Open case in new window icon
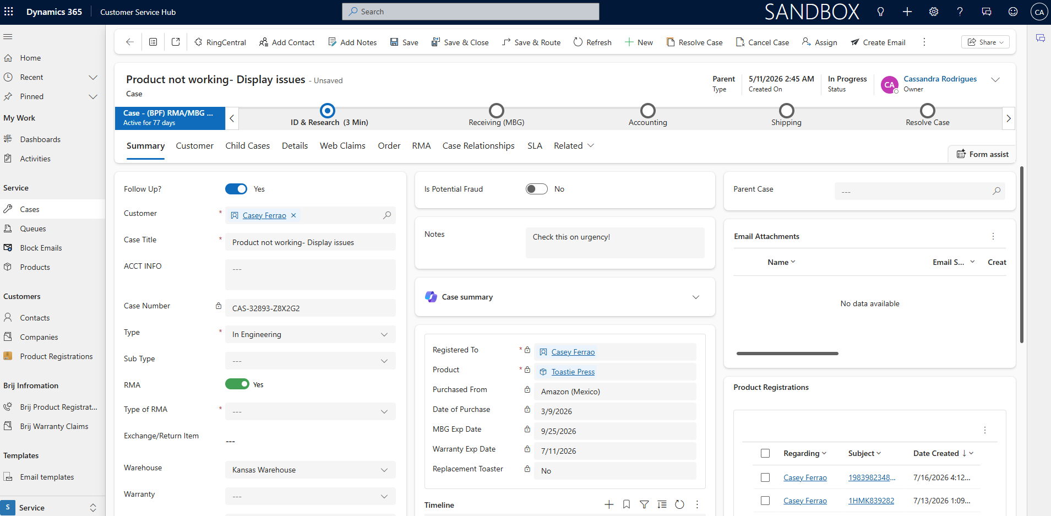1051x516 pixels. (176, 42)
